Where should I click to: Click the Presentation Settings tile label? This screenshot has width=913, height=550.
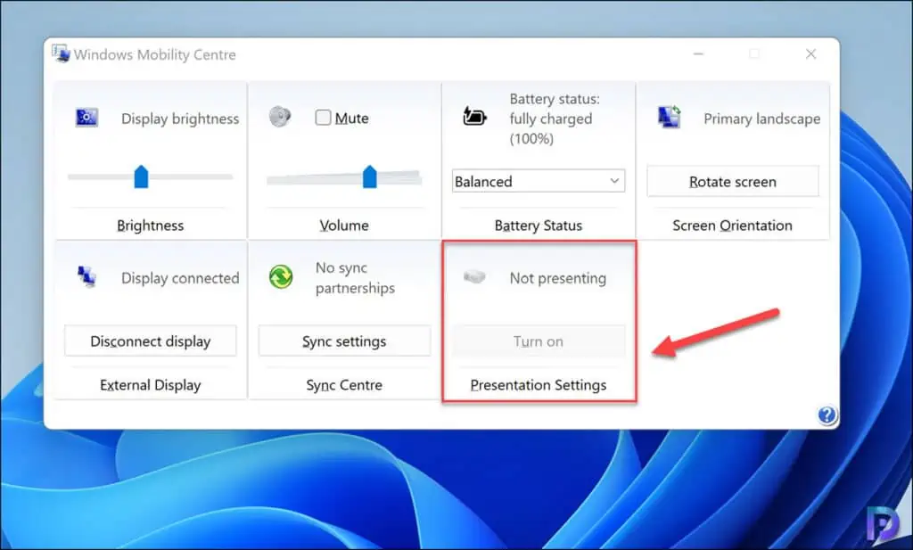539,385
